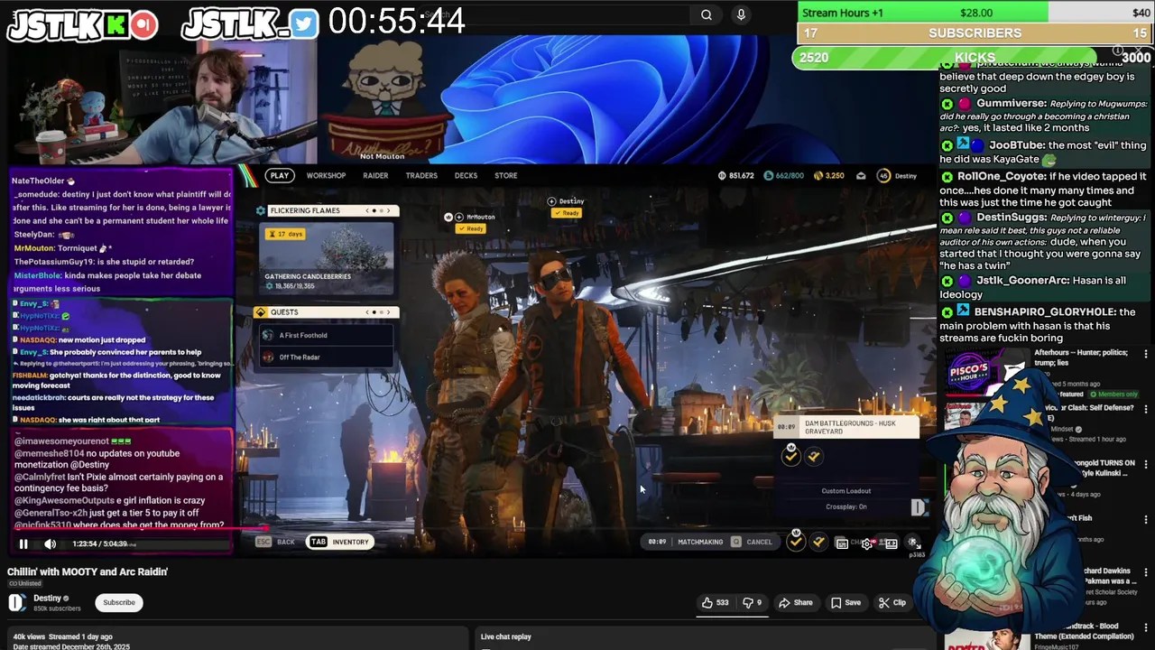Image resolution: width=1155 pixels, height=650 pixels.
Task: Click the JSTLK Kick overlay logo
Action: (x=82, y=25)
